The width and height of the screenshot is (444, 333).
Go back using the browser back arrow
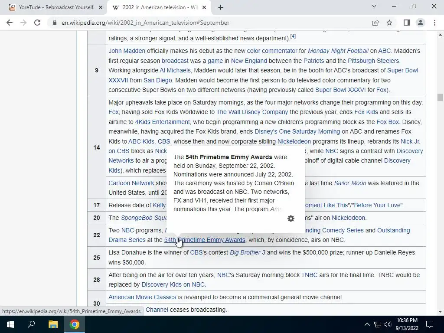(x=10, y=23)
